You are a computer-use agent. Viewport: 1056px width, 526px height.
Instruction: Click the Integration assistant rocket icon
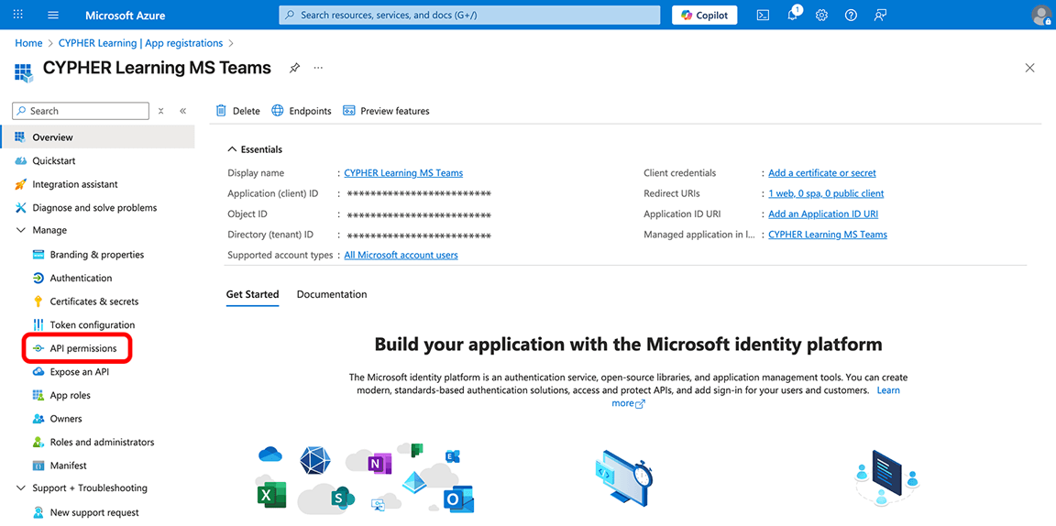coord(20,184)
